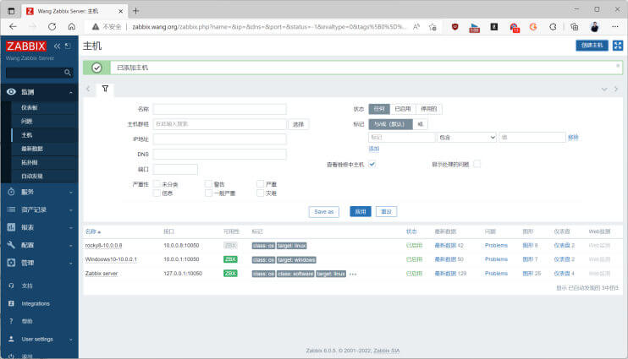Click the browser extensions puzzle icon
This screenshot has width=628, height=359.
tap(553, 27)
